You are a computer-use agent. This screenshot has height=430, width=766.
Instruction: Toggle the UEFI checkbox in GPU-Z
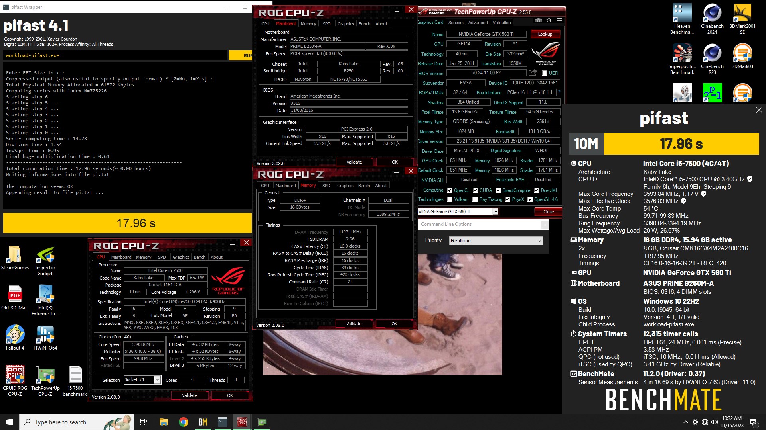[x=544, y=73]
